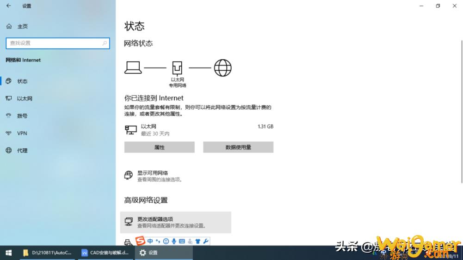Open the soft keyboard icon on IME bar
Viewport: 463px width, 260px height.
click(182, 241)
